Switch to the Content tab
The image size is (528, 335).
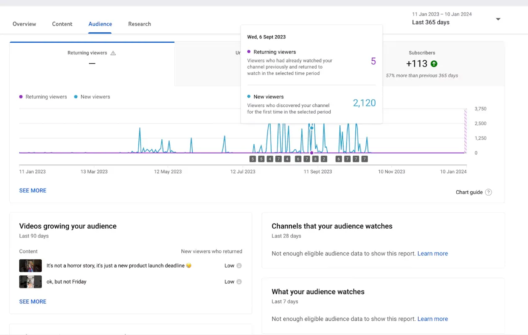tap(62, 24)
